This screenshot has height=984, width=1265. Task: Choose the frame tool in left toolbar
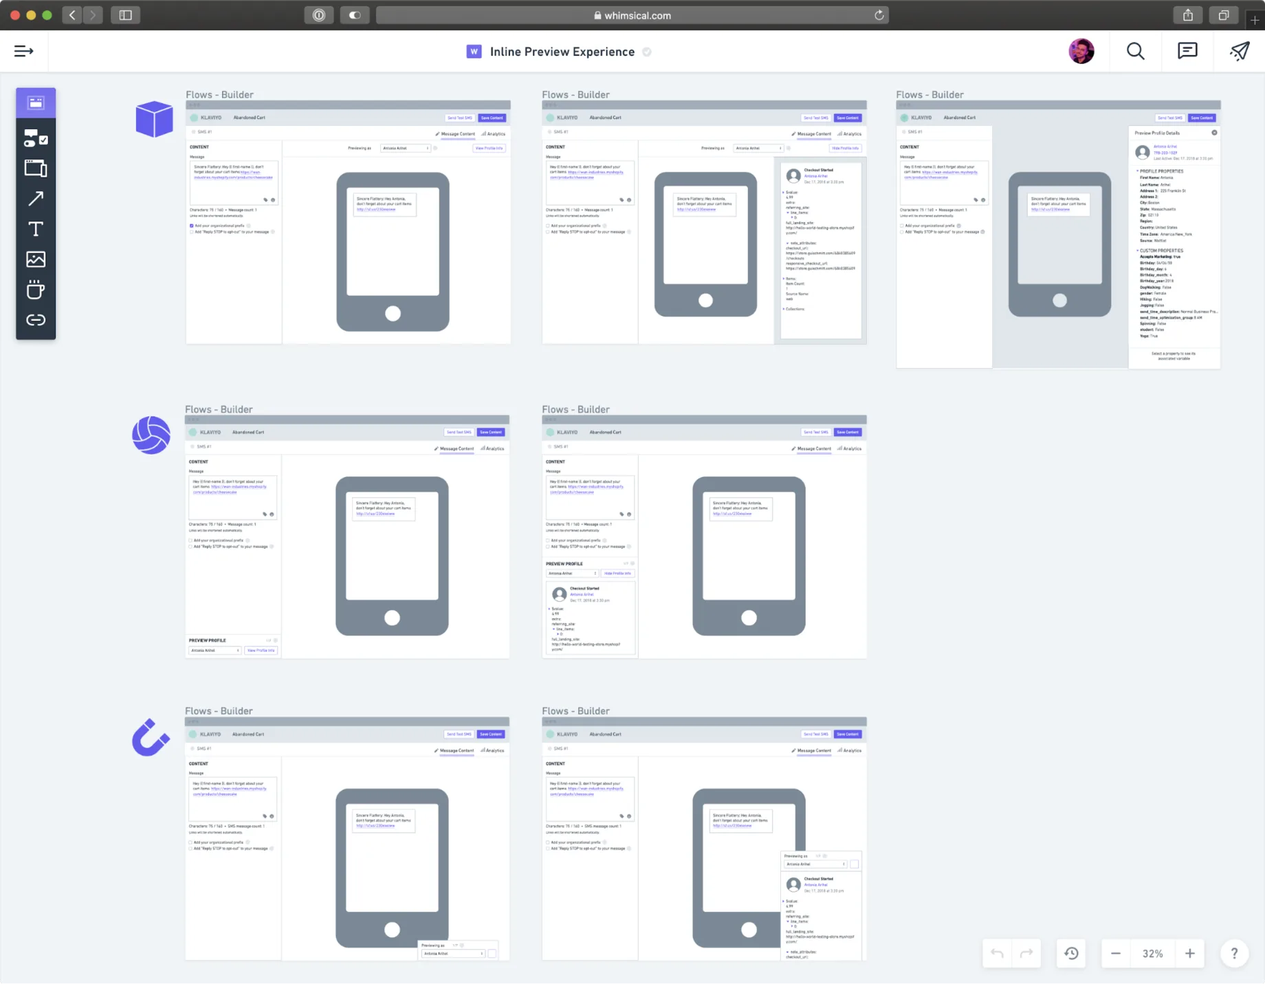tap(36, 168)
